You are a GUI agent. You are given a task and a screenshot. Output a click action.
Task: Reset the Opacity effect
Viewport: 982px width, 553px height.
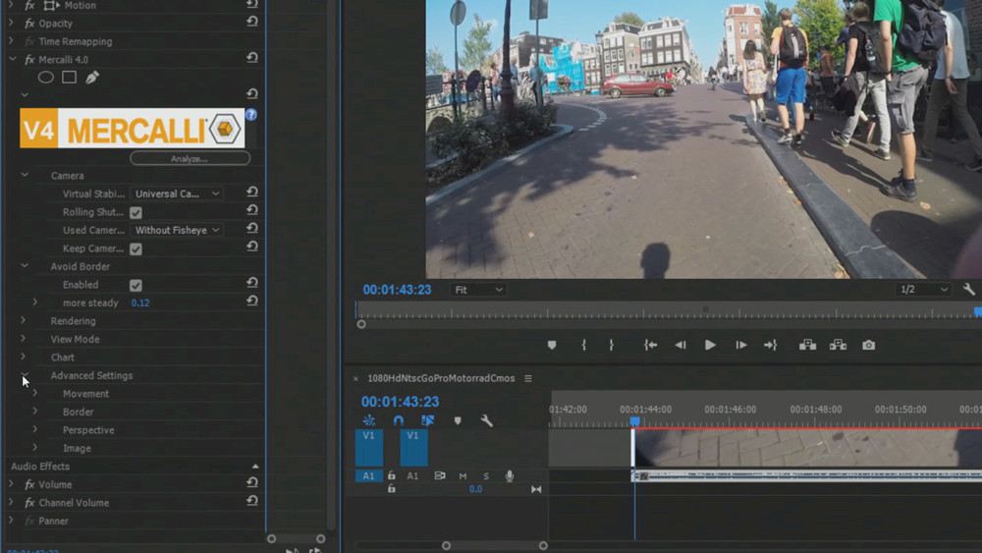[x=251, y=22]
